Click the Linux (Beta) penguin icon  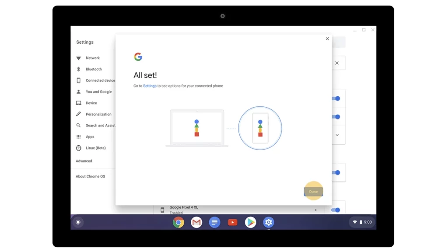(79, 148)
